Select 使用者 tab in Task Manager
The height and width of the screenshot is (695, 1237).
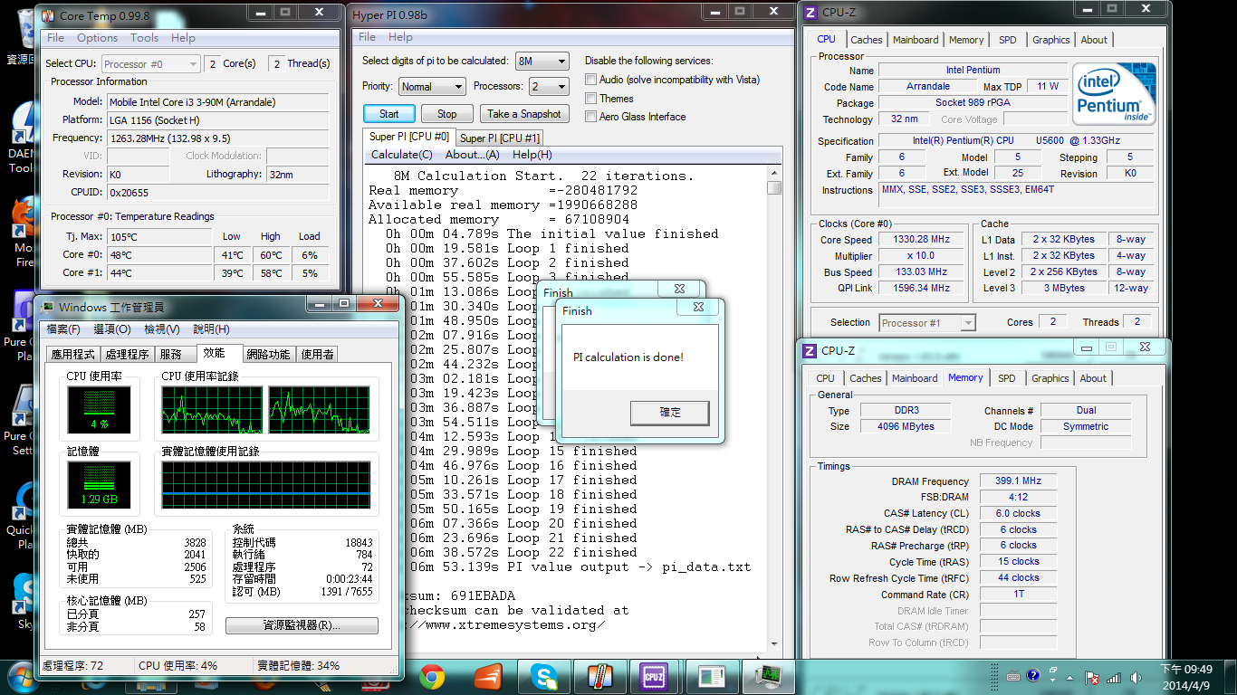[317, 354]
